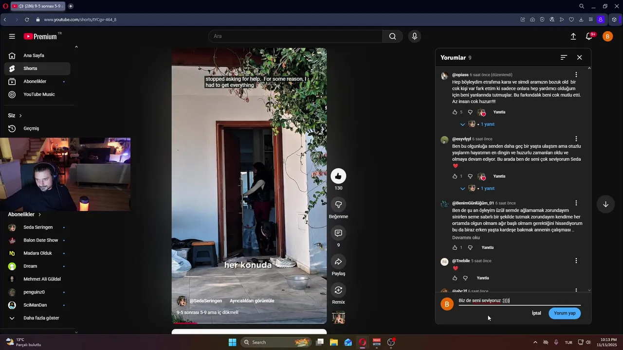The width and height of the screenshot is (623, 350).
Task: Like the @esyvlyyl comment
Action: coord(455,176)
